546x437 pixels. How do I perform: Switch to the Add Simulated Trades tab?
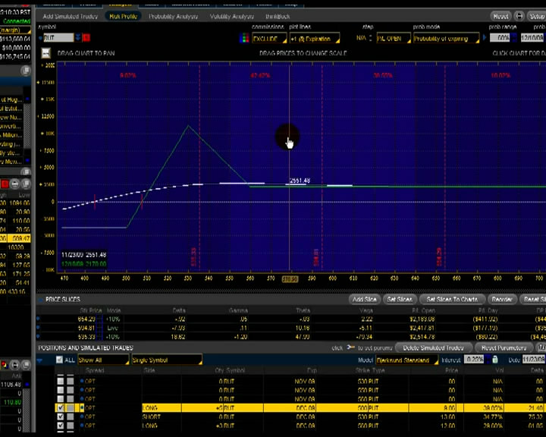tap(71, 17)
